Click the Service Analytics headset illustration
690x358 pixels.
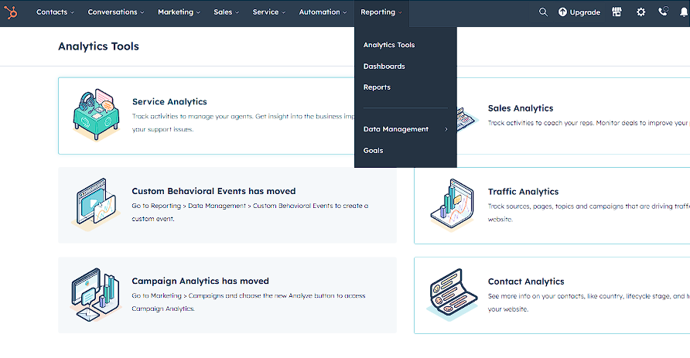(95, 114)
